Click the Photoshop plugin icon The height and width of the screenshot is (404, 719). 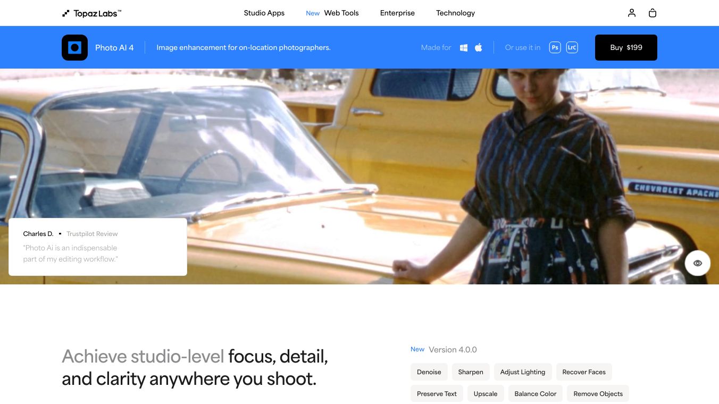pos(555,47)
